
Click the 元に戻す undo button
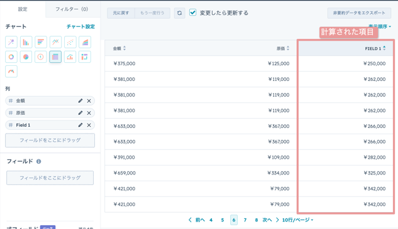(121, 13)
